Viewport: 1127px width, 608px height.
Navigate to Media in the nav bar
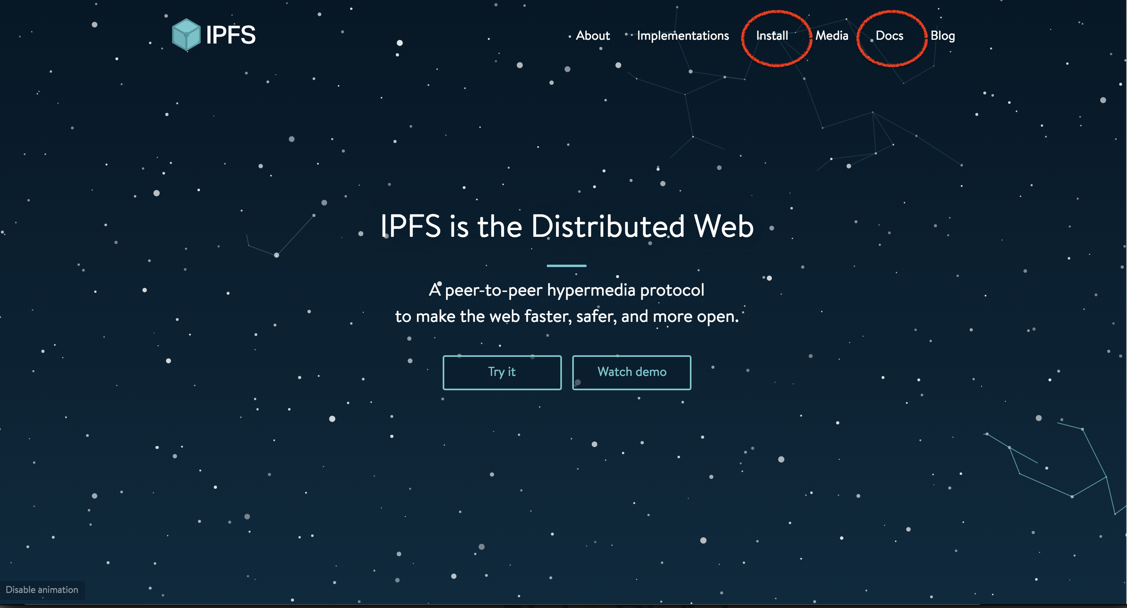point(832,35)
